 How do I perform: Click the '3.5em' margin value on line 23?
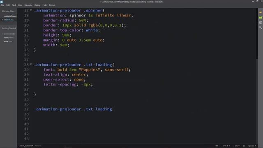[x=85, y=40]
